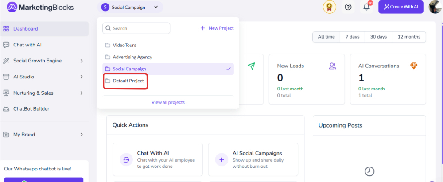Open the notifications bell icon
443x182 pixels.
point(367,7)
